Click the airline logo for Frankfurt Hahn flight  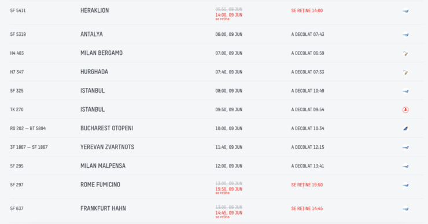pyautogui.click(x=405, y=209)
